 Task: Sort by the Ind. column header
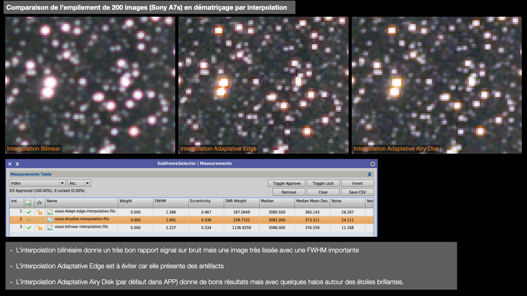pos(17,203)
